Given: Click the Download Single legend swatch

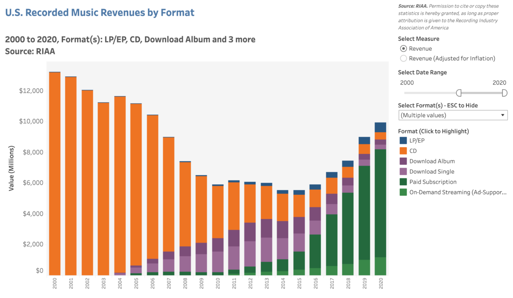Looking at the screenshot, I should [x=403, y=171].
